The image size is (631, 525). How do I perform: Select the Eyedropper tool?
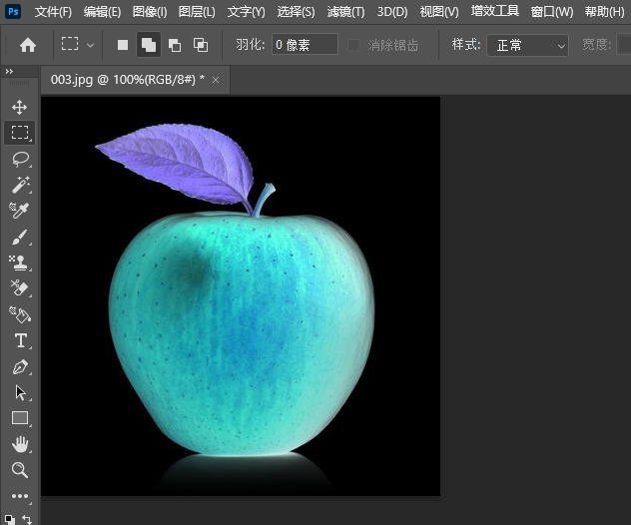[19, 210]
